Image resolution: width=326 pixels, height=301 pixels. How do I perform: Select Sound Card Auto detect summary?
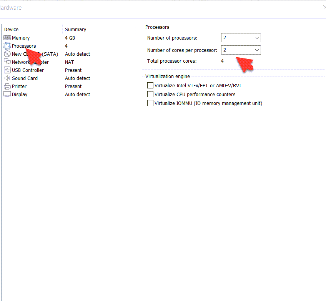[x=78, y=78]
